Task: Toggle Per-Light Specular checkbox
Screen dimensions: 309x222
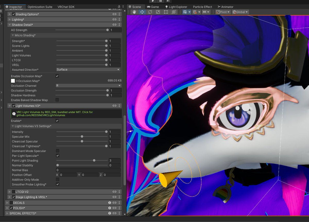Action: [x=57, y=156]
